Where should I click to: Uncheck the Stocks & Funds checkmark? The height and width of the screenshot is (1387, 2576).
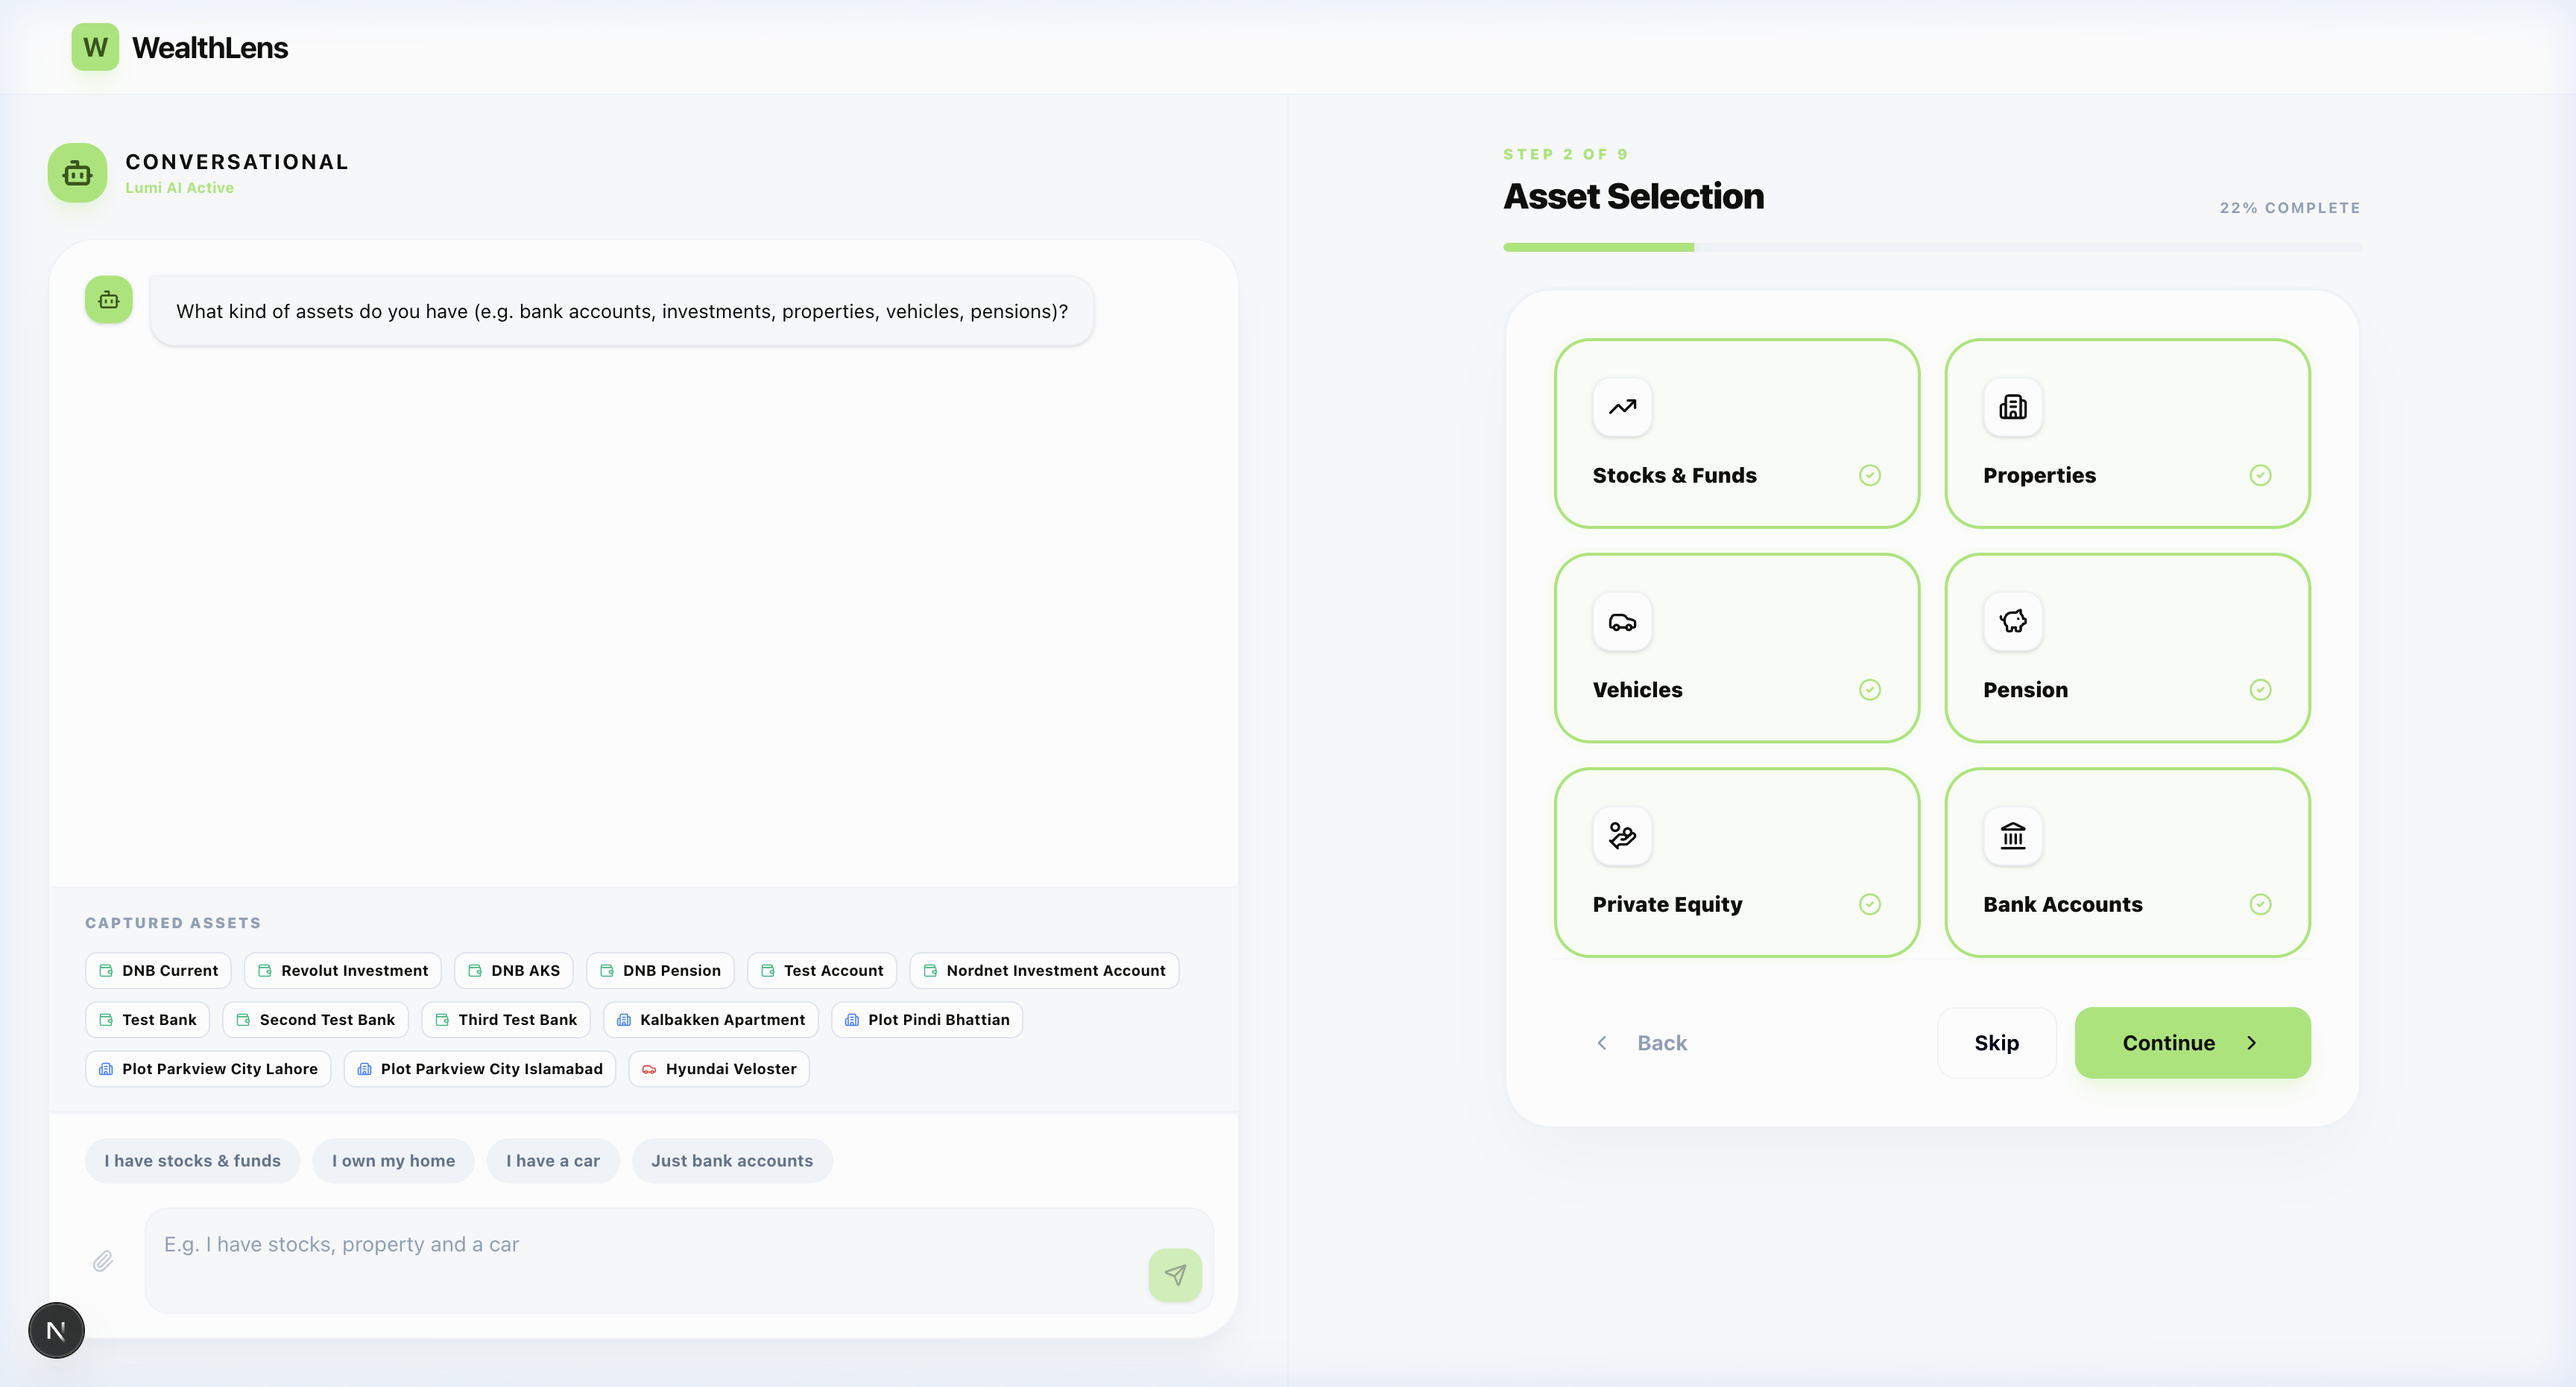1869,476
